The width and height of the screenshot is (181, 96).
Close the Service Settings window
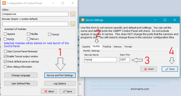[x=175, y=20]
